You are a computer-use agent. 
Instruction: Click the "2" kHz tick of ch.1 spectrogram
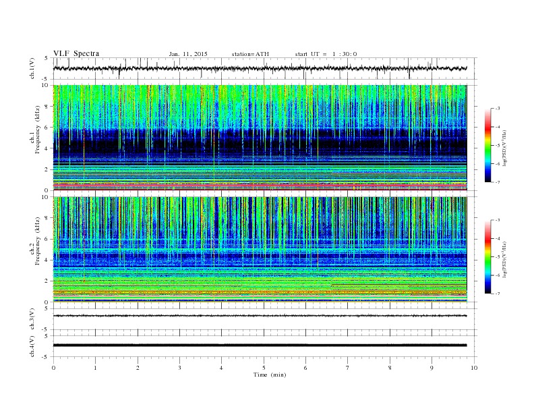[47, 169]
